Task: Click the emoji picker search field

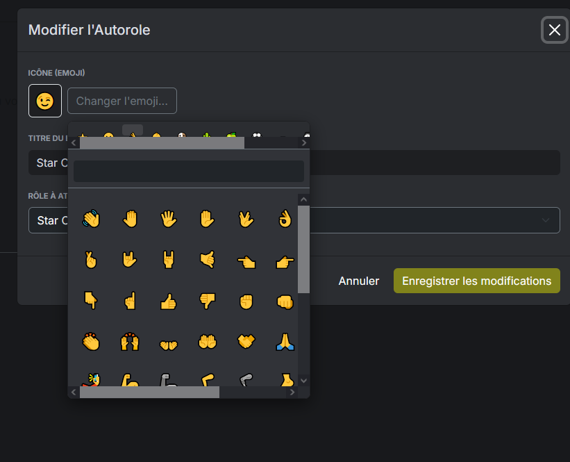Action: [189, 172]
